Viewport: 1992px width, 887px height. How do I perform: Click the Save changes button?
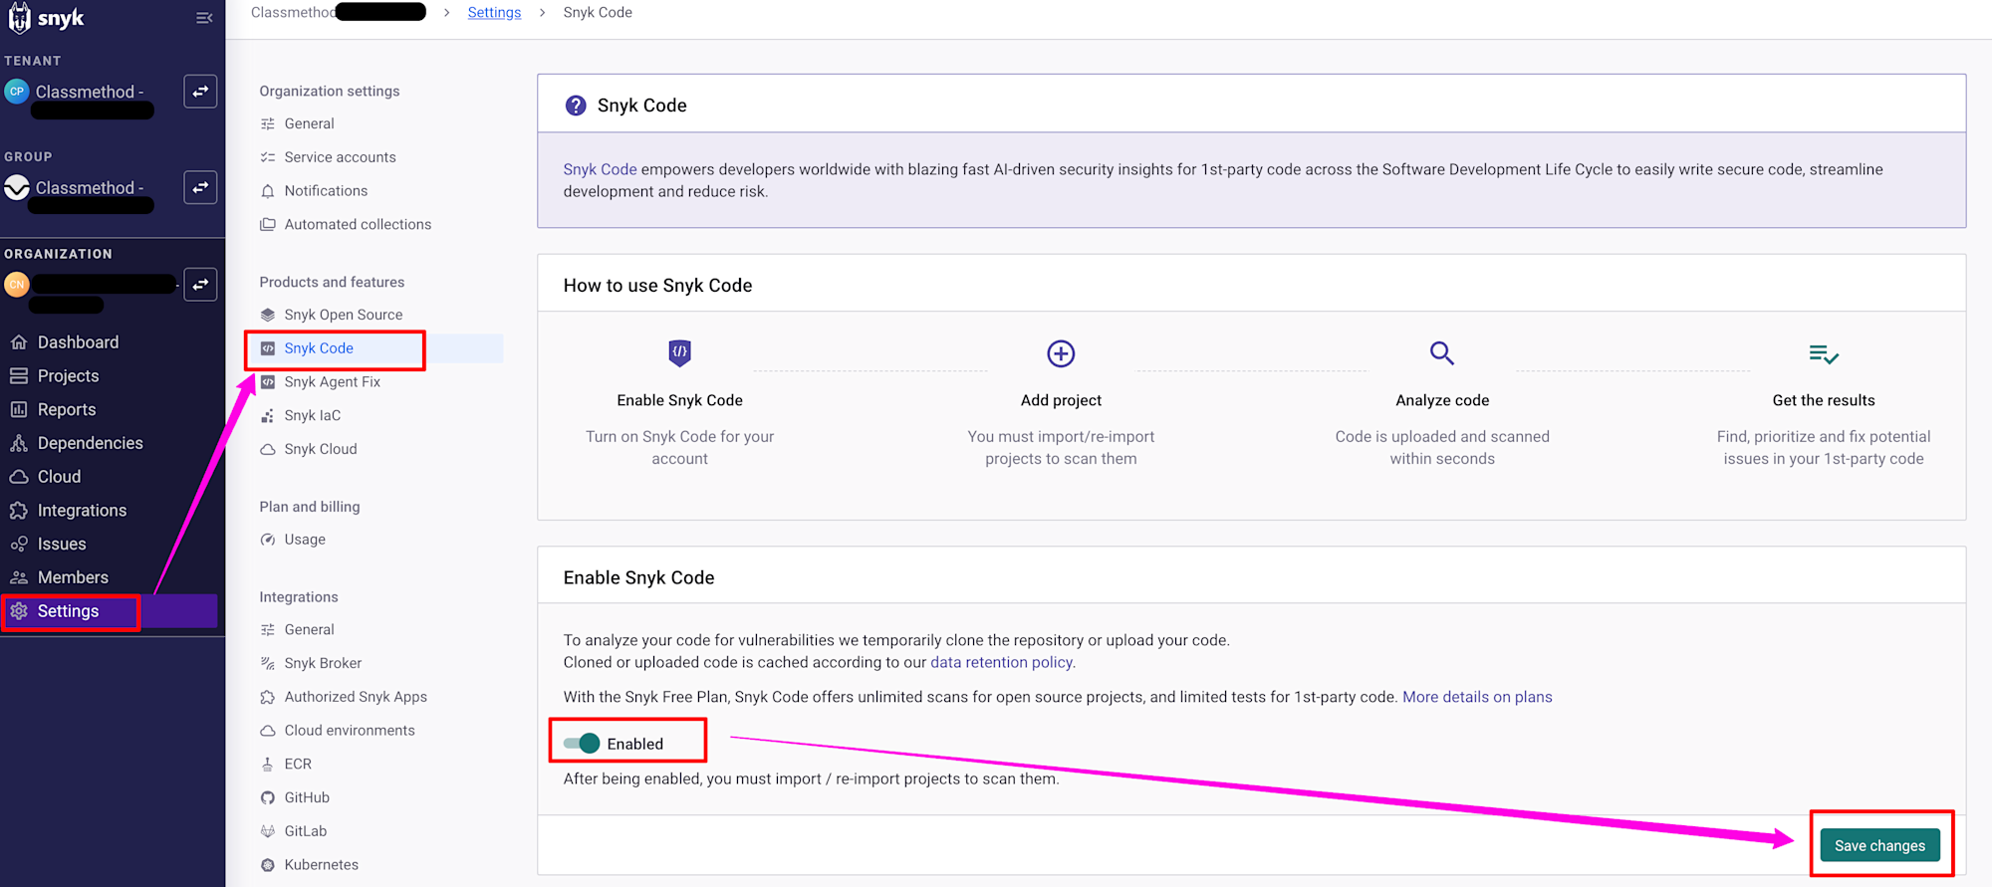[x=1879, y=846]
